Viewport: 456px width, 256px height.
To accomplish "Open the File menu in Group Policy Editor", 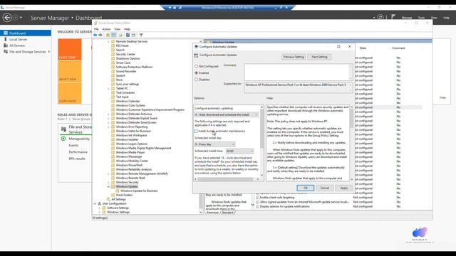I will click(96, 29).
